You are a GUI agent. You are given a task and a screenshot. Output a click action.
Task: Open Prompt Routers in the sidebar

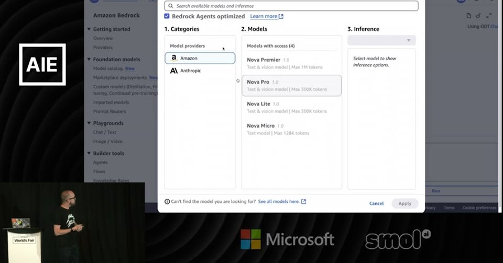[x=110, y=111]
